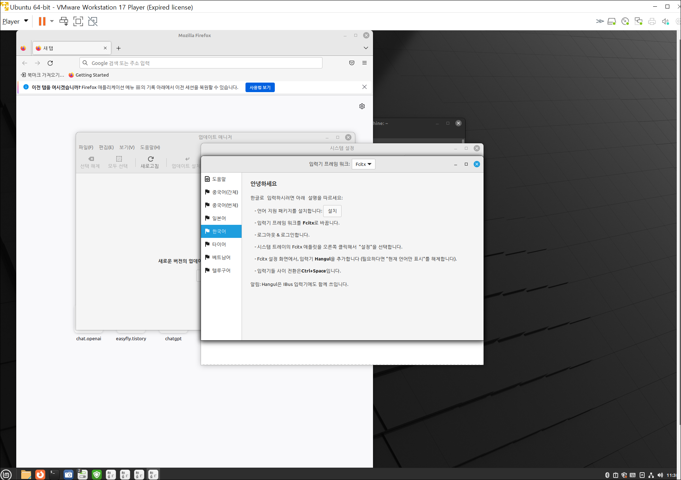The height and width of the screenshot is (480, 681).
Task: Open the 파일(F) menu in update manager
Action: click(x=86, y=148)
